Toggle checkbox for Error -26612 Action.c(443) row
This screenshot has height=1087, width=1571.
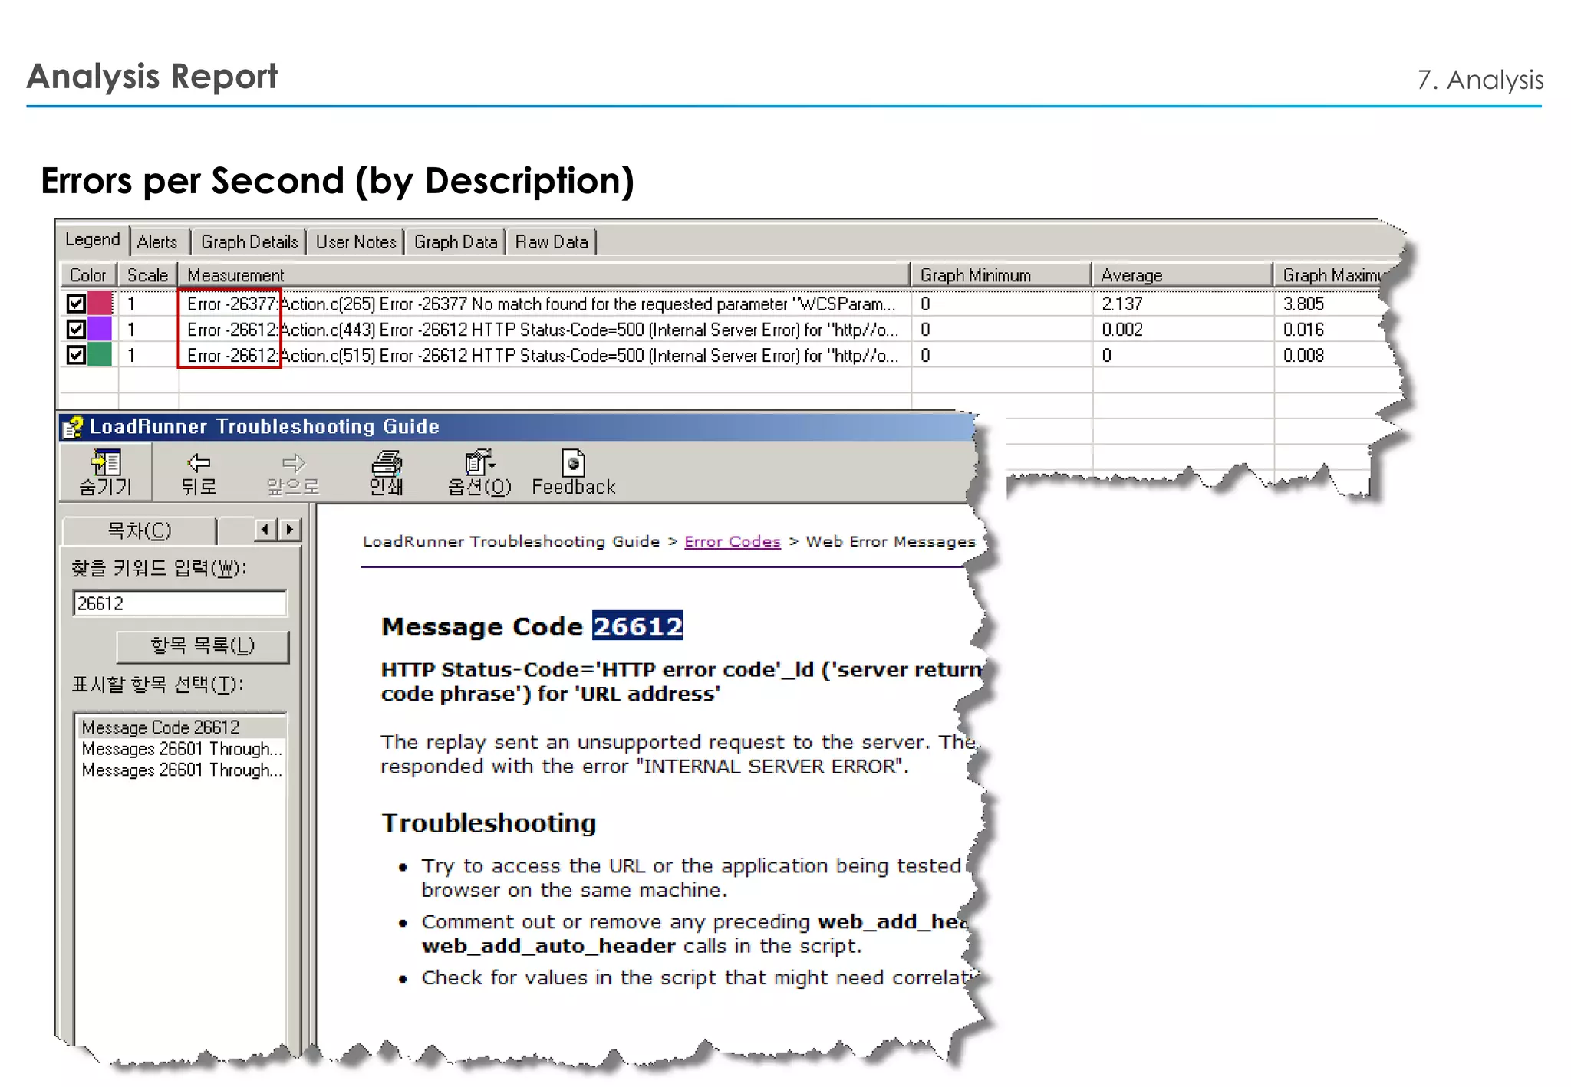[76, 330]
